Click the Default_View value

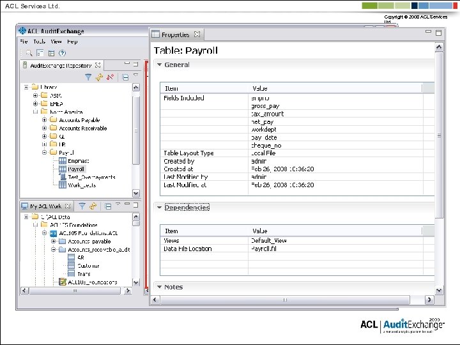coord(269,240)
